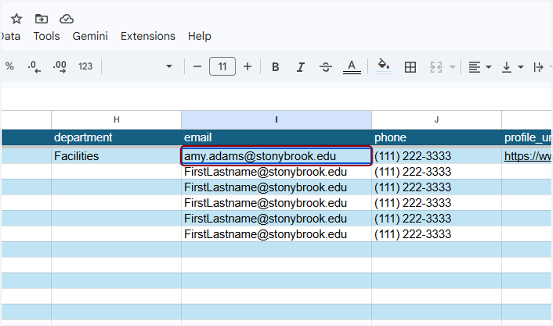
Task: Click the phone header cell
Action: tap(436, 137)
